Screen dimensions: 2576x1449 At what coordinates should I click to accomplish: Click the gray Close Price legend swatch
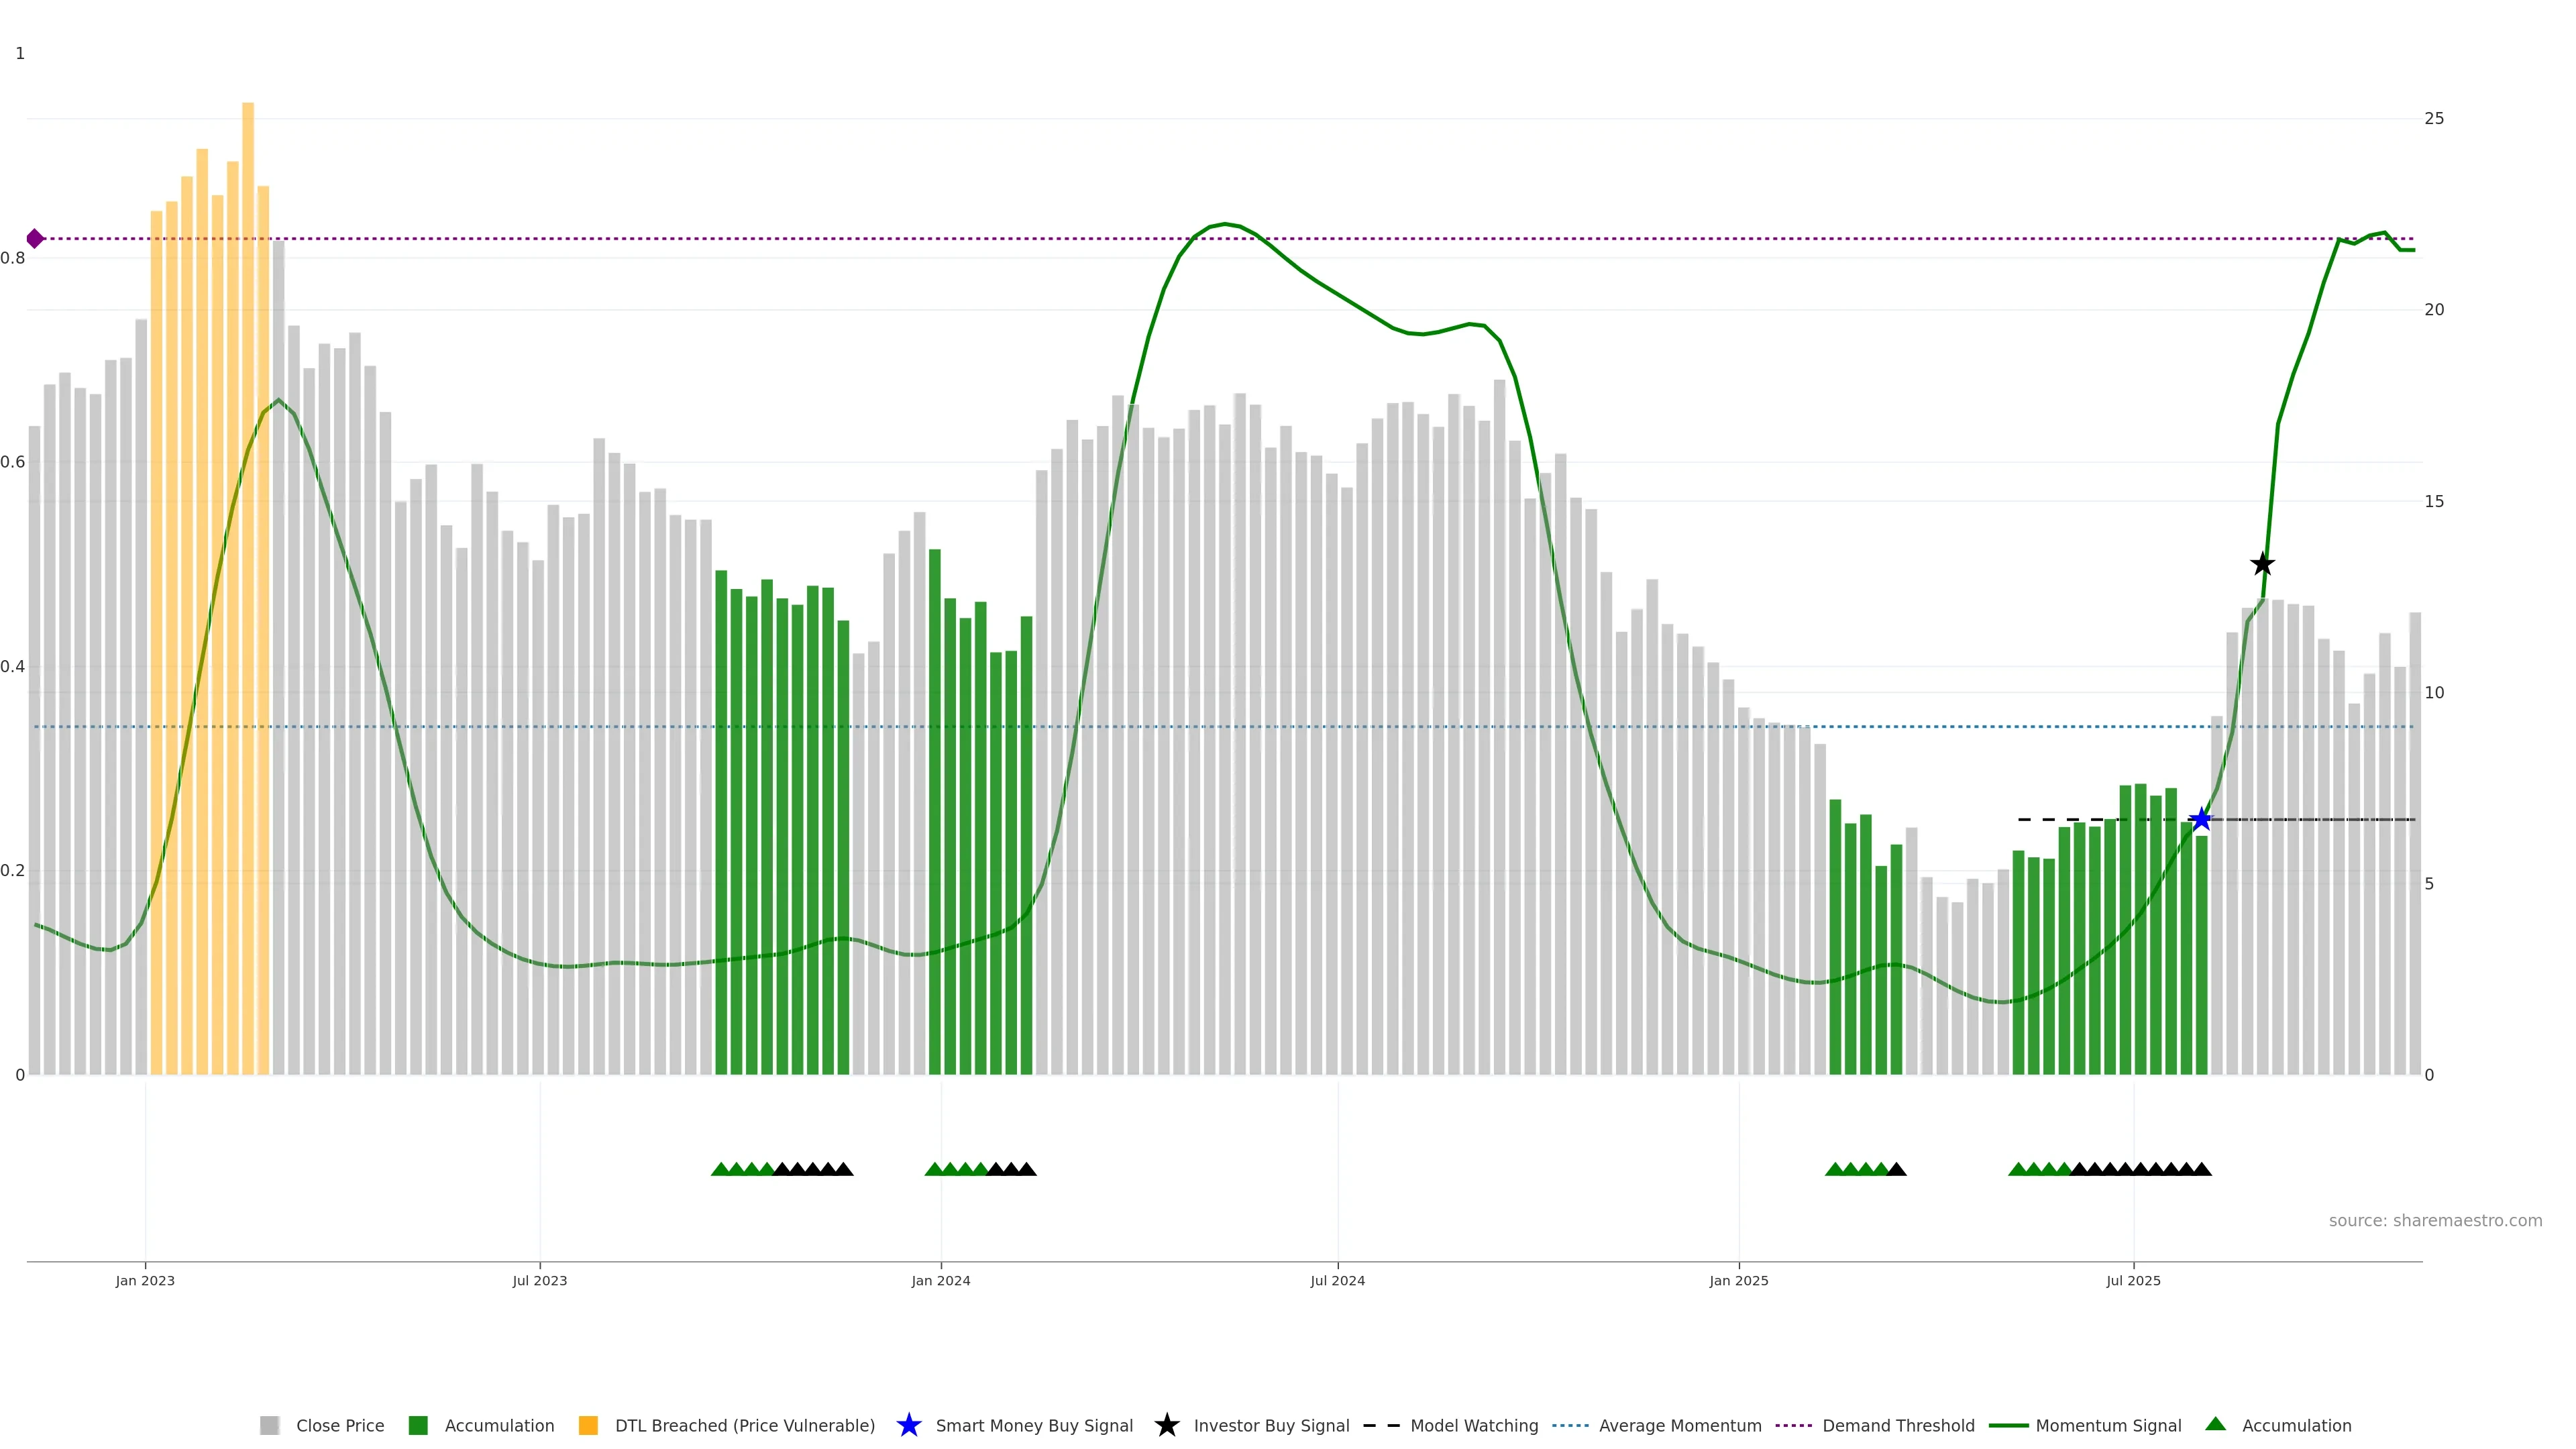[x=269, y=1425]
